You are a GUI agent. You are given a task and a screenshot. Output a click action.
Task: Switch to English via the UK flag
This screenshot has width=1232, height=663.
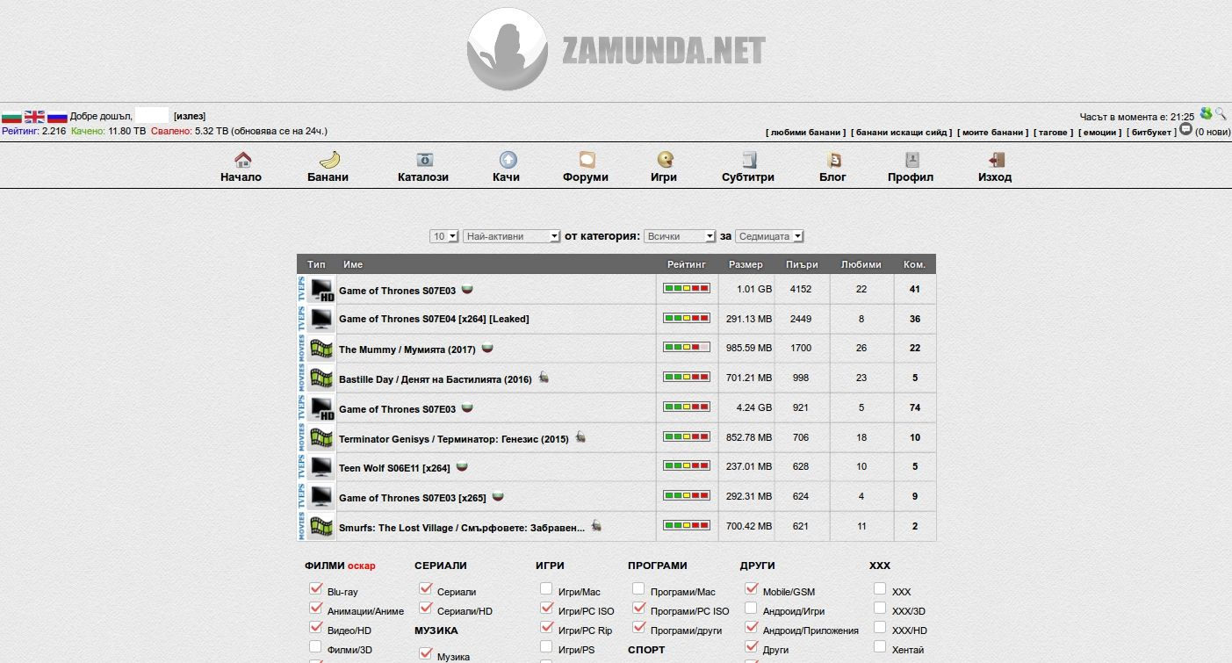click(34, 117)
